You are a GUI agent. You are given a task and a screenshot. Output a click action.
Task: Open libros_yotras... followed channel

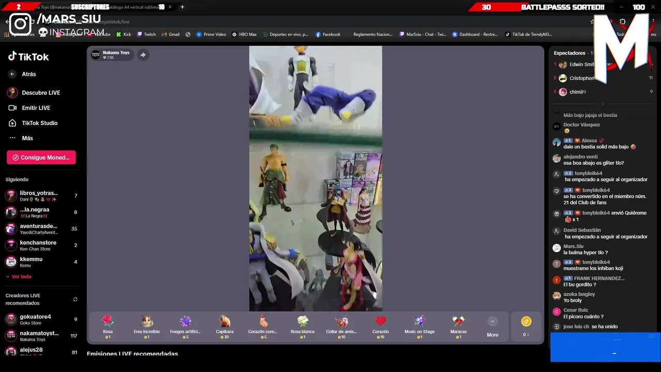tap(41, 196)
